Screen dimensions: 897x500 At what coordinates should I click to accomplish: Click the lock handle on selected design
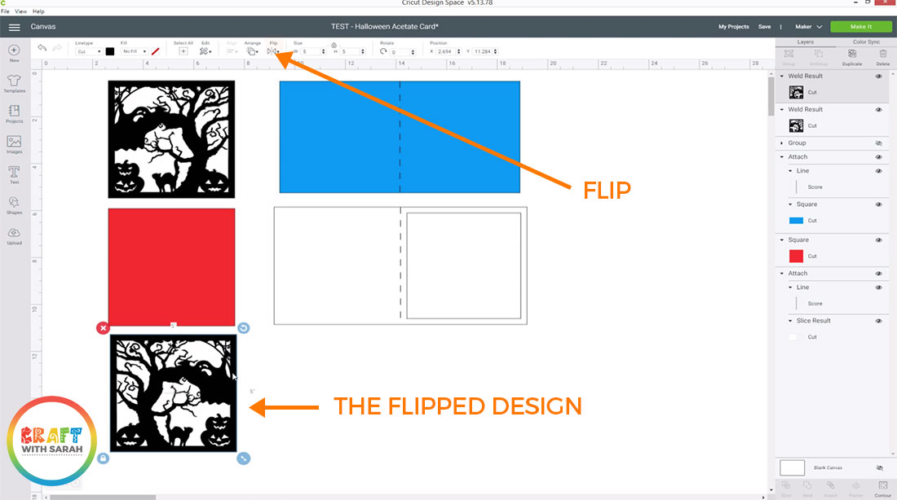point(103,458)
